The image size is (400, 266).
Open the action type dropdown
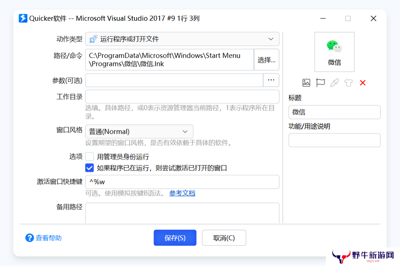tap(182, 39)
